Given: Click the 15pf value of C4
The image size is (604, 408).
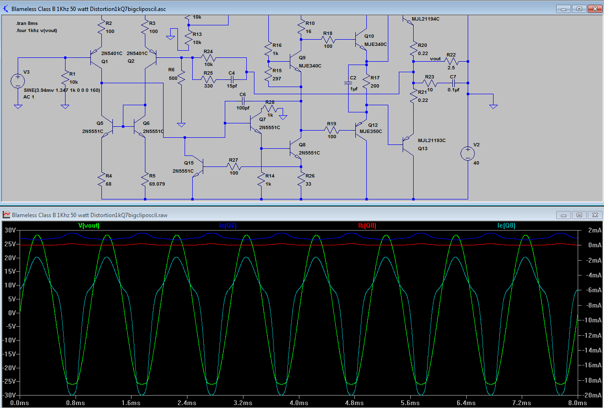Looking at the screenshot, I should [x=231, y=86].
